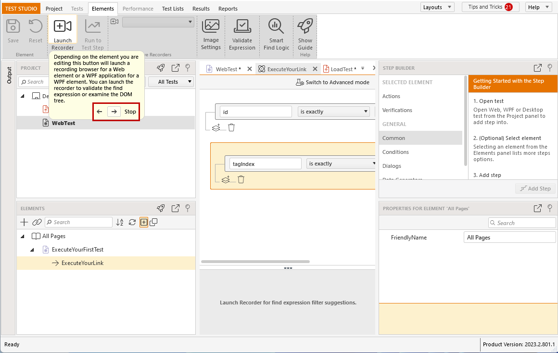Screen dimensions: 558x353
Task: Click the FriendlyName field containing All Pages
Action: tap(509, 238)
